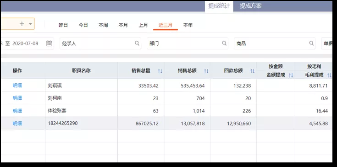Focus the 部门 search field
The image size is (337, 167).
click(188, 43)
